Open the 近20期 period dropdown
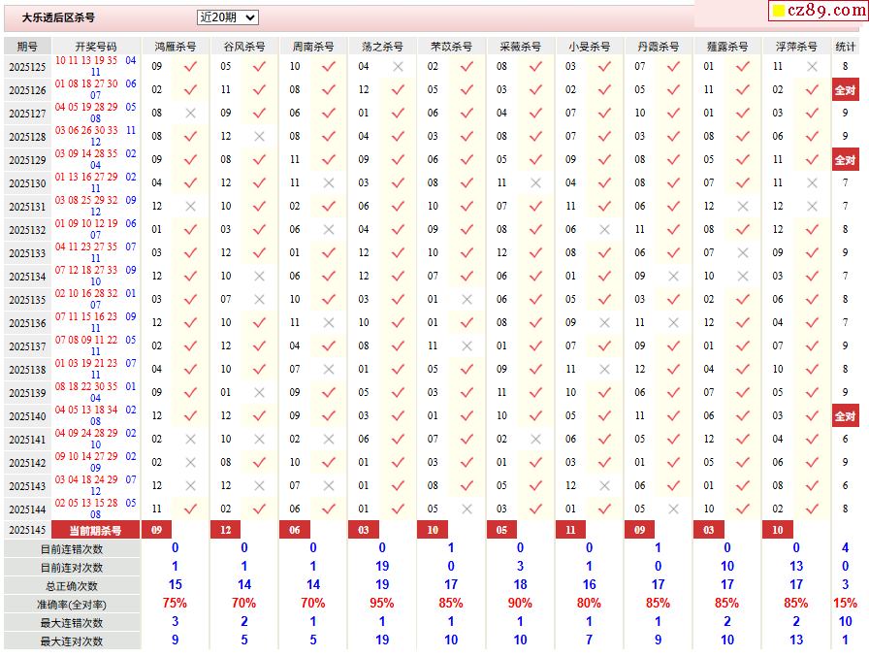The width and height of the screenshot is (869, 657). pyautogui.click(x=227, y=17)
